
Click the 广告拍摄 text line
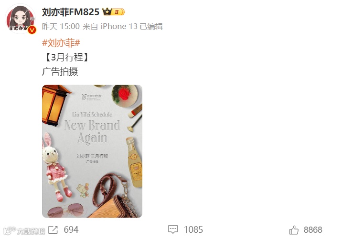point(60,71)
